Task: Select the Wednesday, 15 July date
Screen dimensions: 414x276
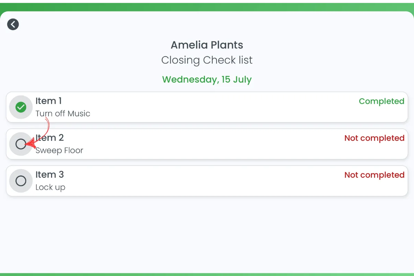Action: tap(207, 79)
